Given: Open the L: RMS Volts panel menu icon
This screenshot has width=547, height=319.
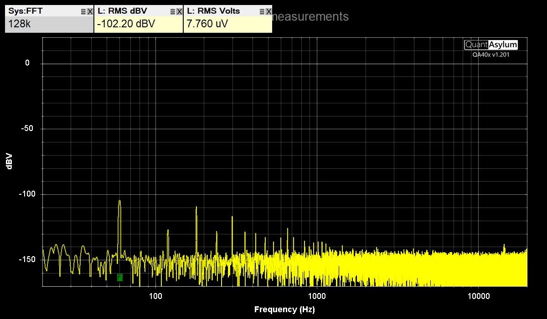Looking at the screenshot, I should [x=262, y=11].
